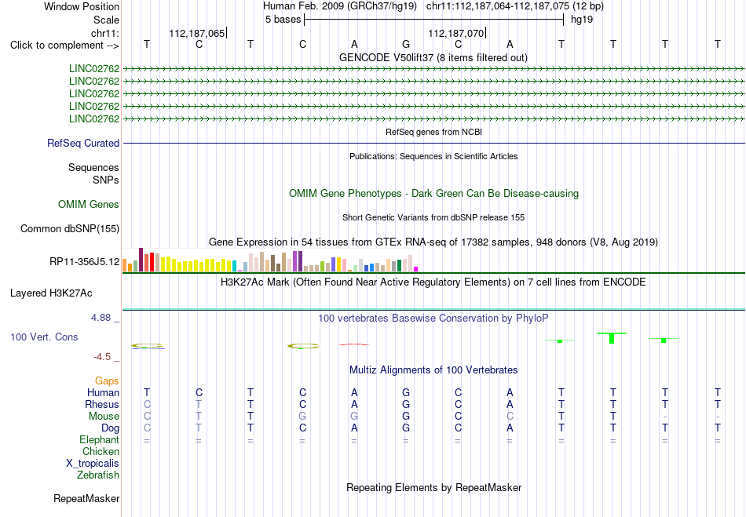Open Multiz Alignments of 100 Vertebrates title
Screen dimensions: 746x517
tap(433, 370)
